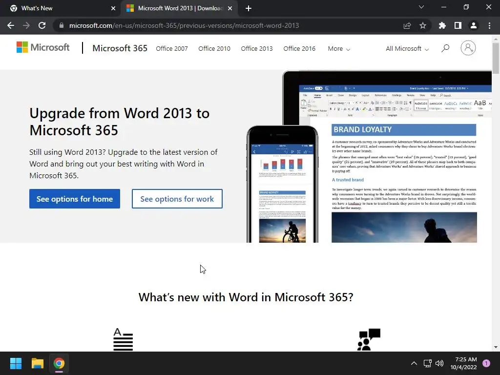The height and width of the screenshot is (375, 500).
Task: Click the browser back arrow
Action: pyautogui.click(x=11, y=25)
